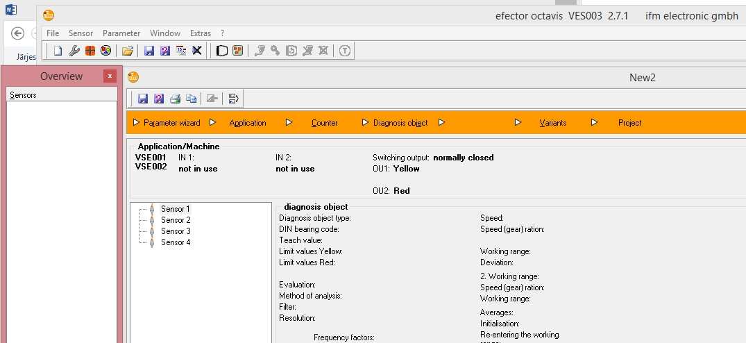Screen dimensions: 746x343
Task: Save with the New2 window floppy icon
Action: [x=143, y=99]
